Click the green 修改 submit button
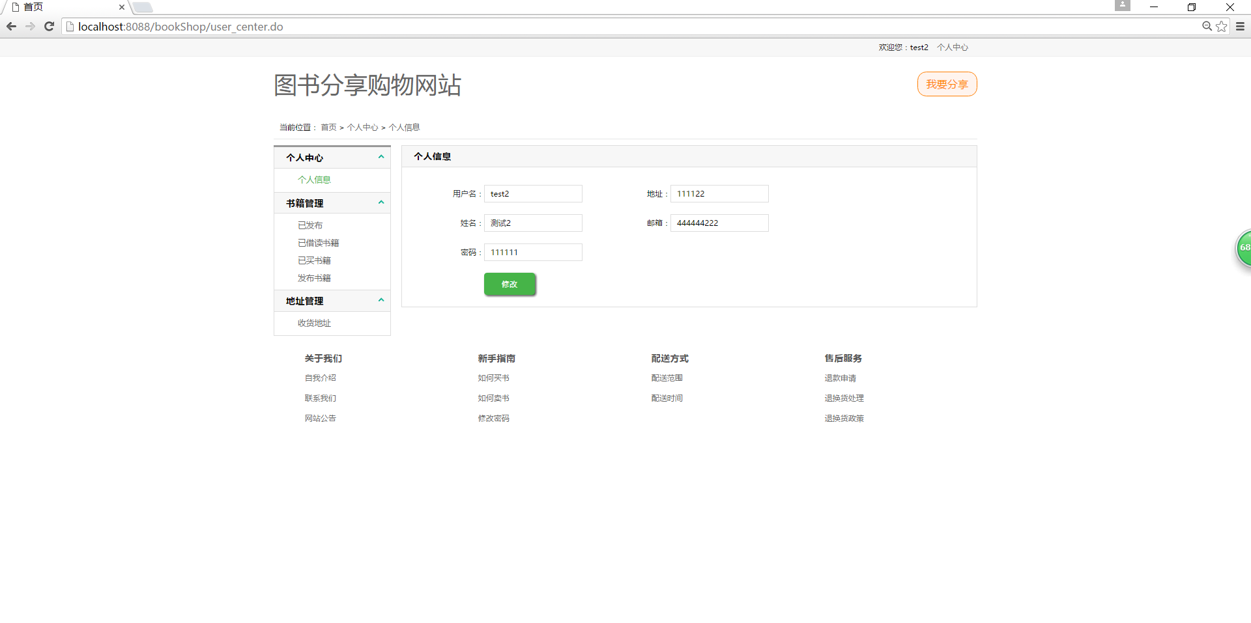 510,284
